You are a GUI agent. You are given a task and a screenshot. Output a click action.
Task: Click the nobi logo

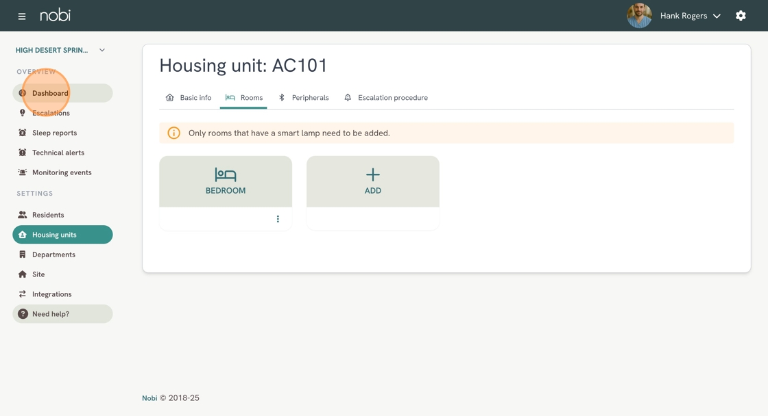[55, 16]
